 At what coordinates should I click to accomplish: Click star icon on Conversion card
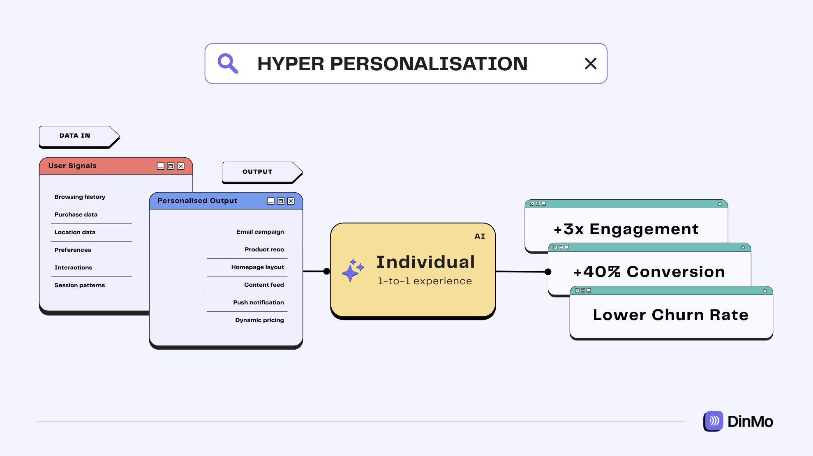(x=743, y=247)
